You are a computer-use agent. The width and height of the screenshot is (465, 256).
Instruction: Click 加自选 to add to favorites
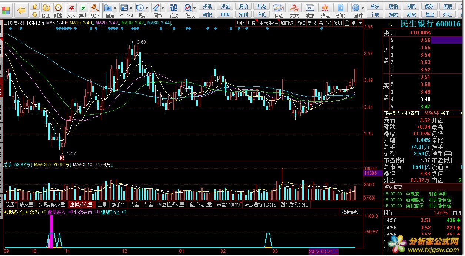(287, 23)
